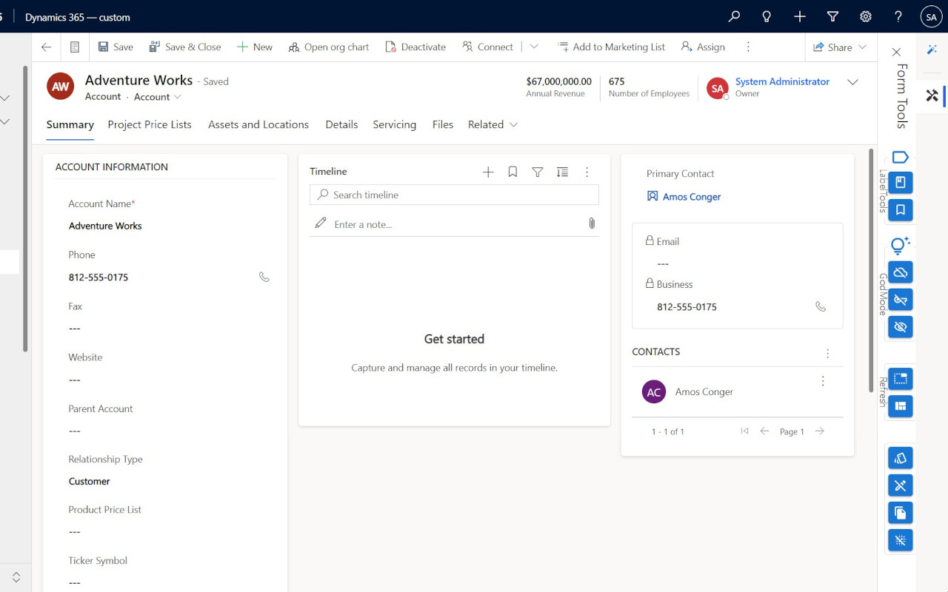Click the plus quick create icon in header
The width and height of the screenshot is (948, 592).
[x=800, y=16]
